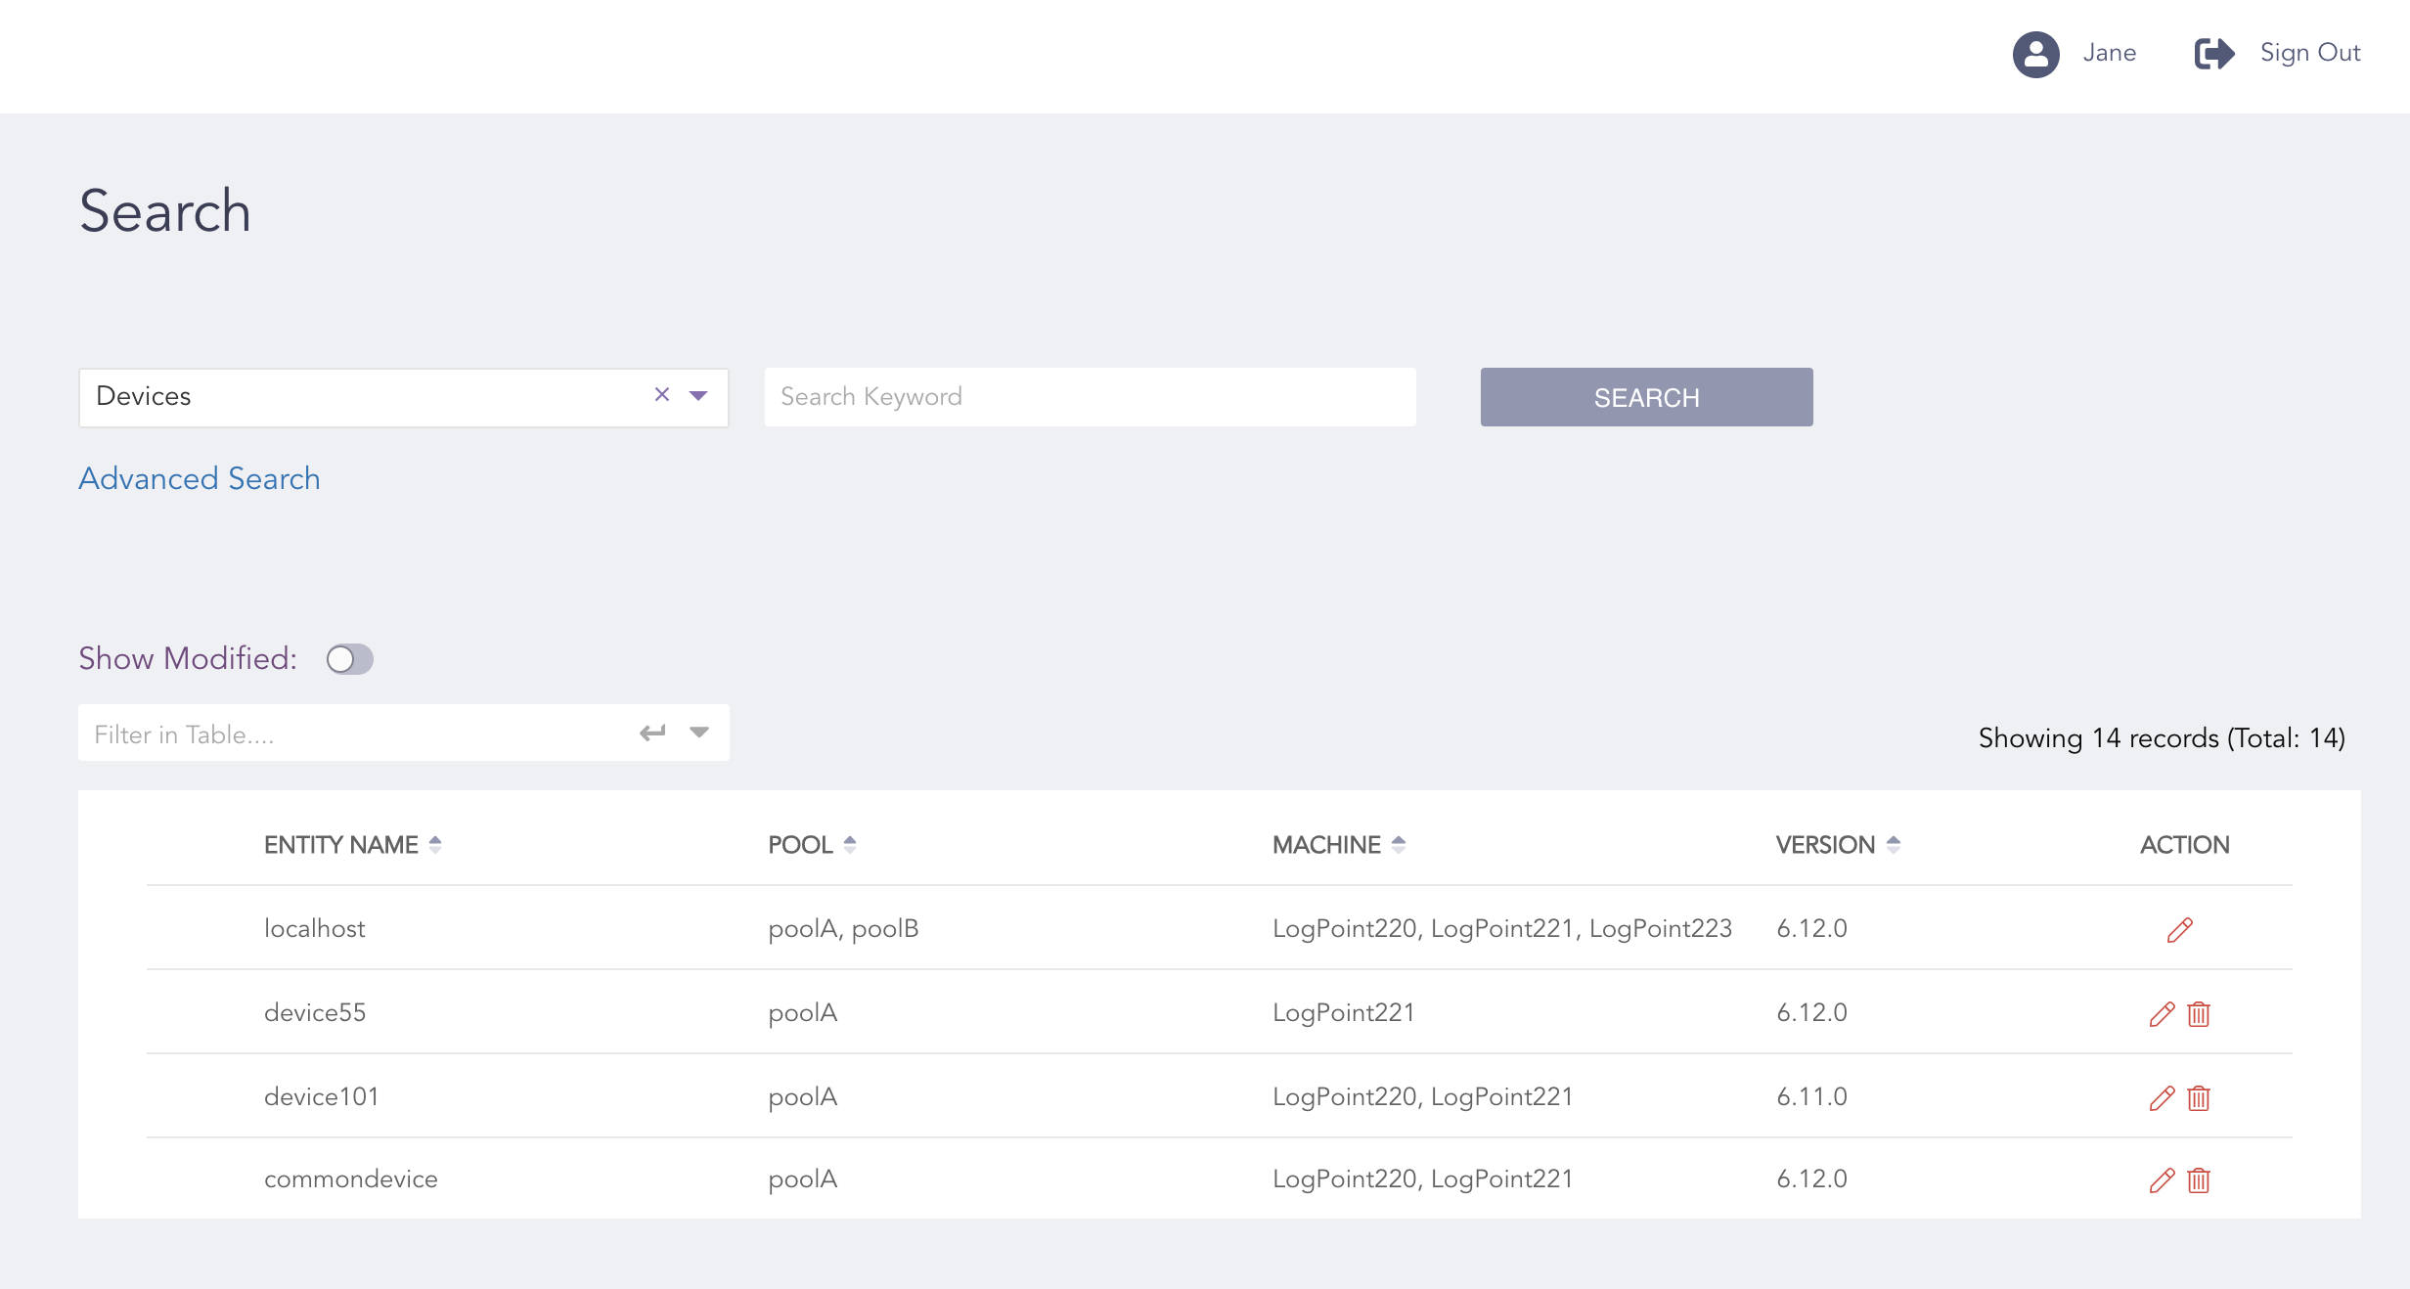Delete the commondevice entry
The image size is (2410, 1289).
point(2199,1180)
